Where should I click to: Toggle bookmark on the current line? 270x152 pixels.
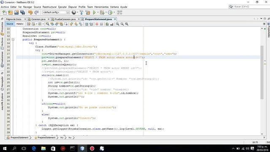[81, 24]
